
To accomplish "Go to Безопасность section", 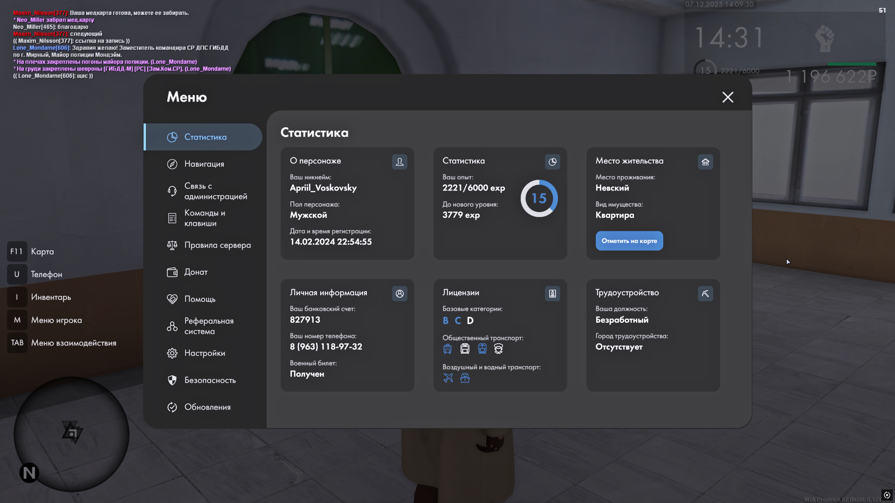I will pos(210,380).
